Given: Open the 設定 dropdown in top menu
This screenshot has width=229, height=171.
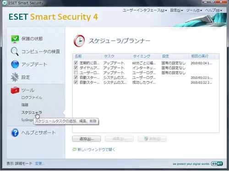Looking at the screenshot, I should pyautogui.click(x=176, y=10).
